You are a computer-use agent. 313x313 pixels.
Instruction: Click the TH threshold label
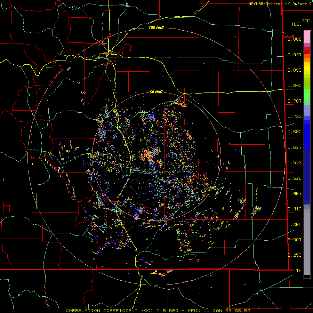(299, 271)
